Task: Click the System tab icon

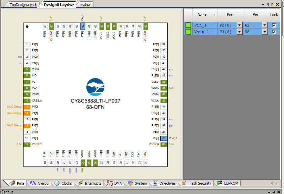Action: 130,183
